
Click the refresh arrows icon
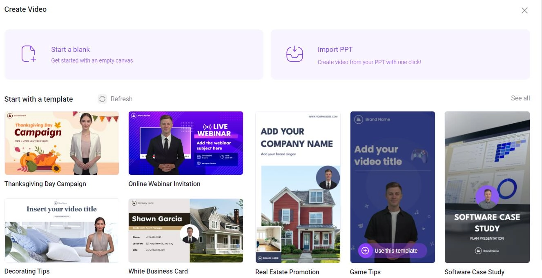pos(102,99)
